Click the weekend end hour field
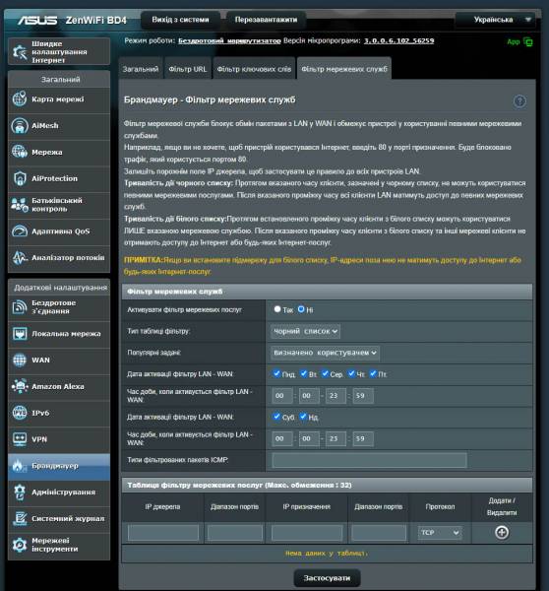This screenshot has height=591, width=549. [x=335, y=438]
